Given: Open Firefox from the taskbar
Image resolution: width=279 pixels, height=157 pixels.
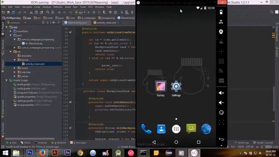Looking at the screenshot, I should point(42,153).
